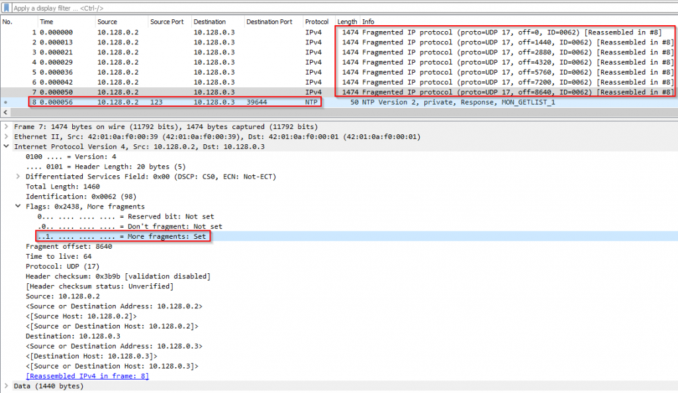Viewport: 678px width, 393px height.
Task: Click the left scroll arrow of packet list
Action: pyautogui.click(x=5, y=112)
